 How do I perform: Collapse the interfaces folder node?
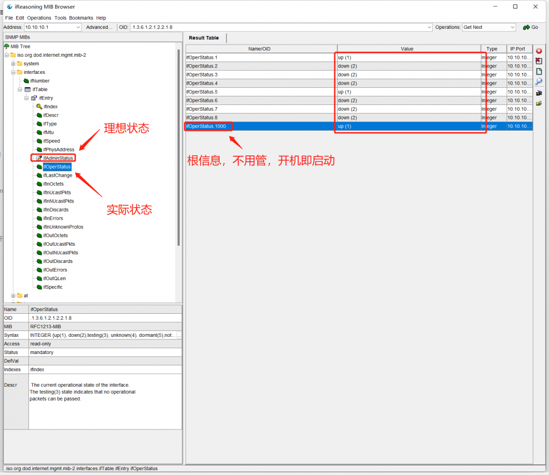[x=13, y=72]
